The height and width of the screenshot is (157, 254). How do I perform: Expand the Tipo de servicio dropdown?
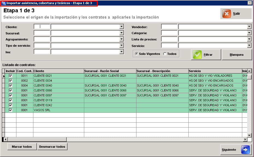pos(121,45)
